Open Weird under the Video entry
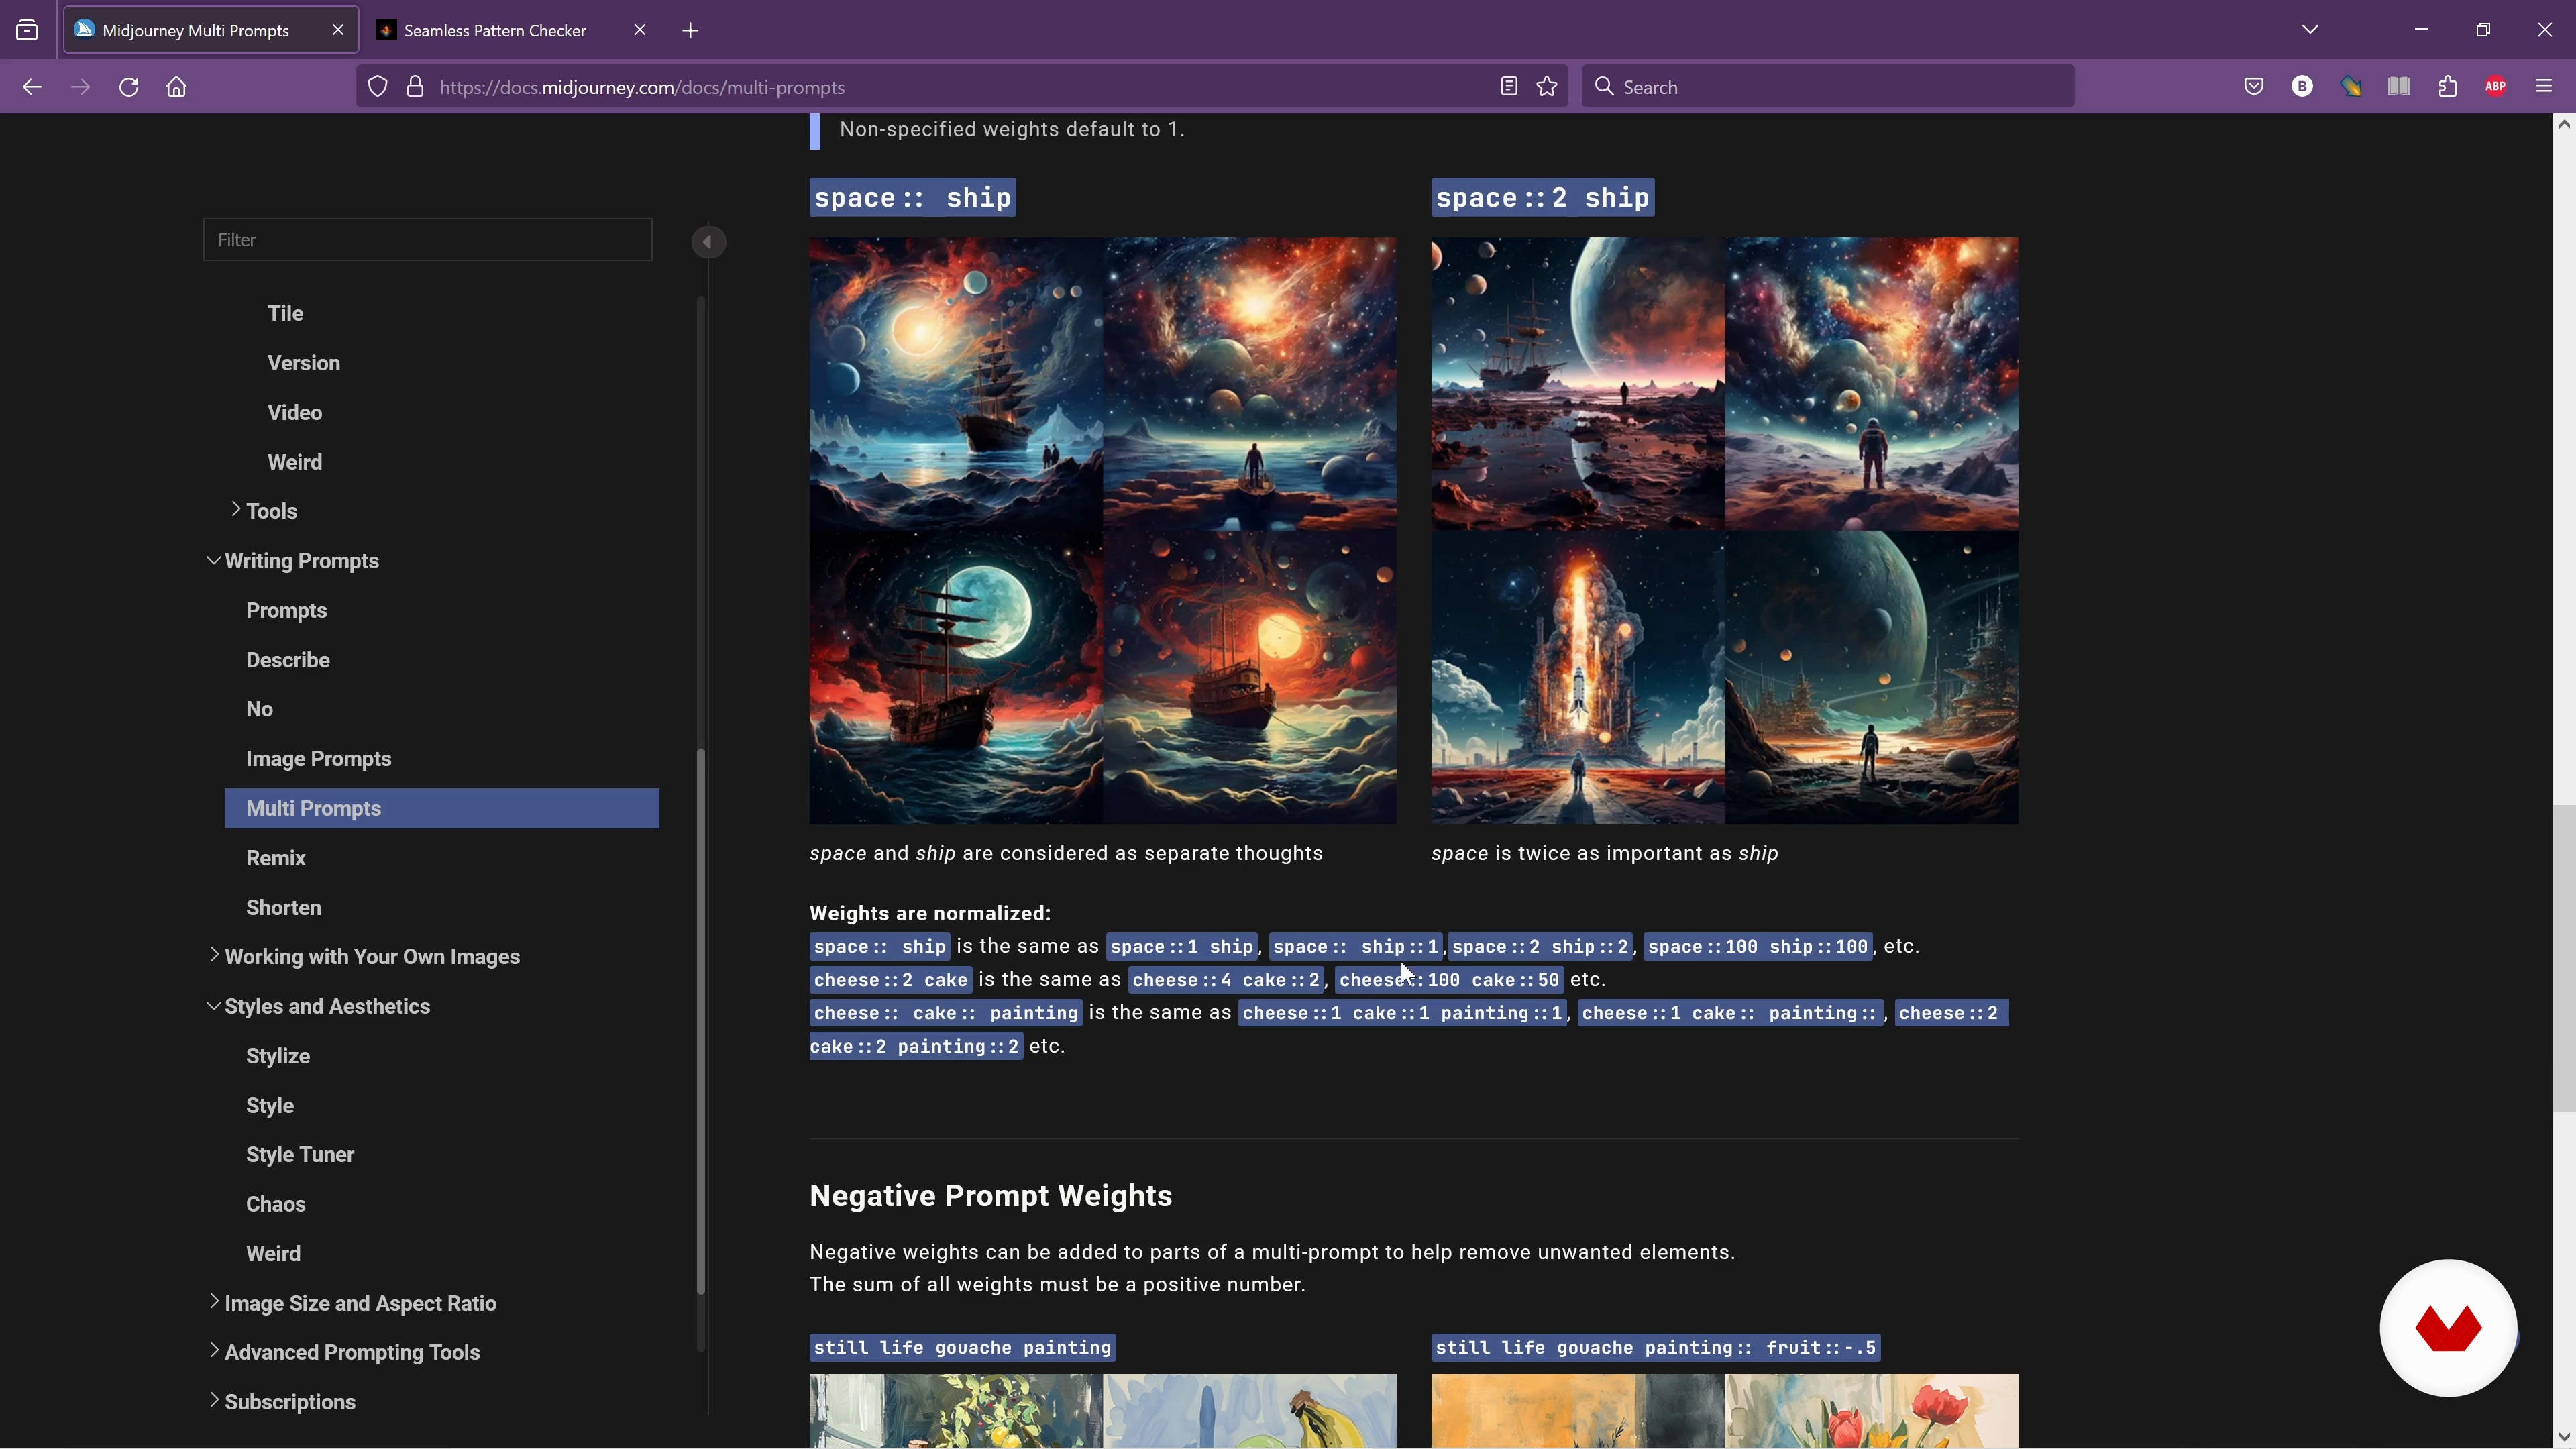This screenshot has height=1449, width=2576. [295, 462]
